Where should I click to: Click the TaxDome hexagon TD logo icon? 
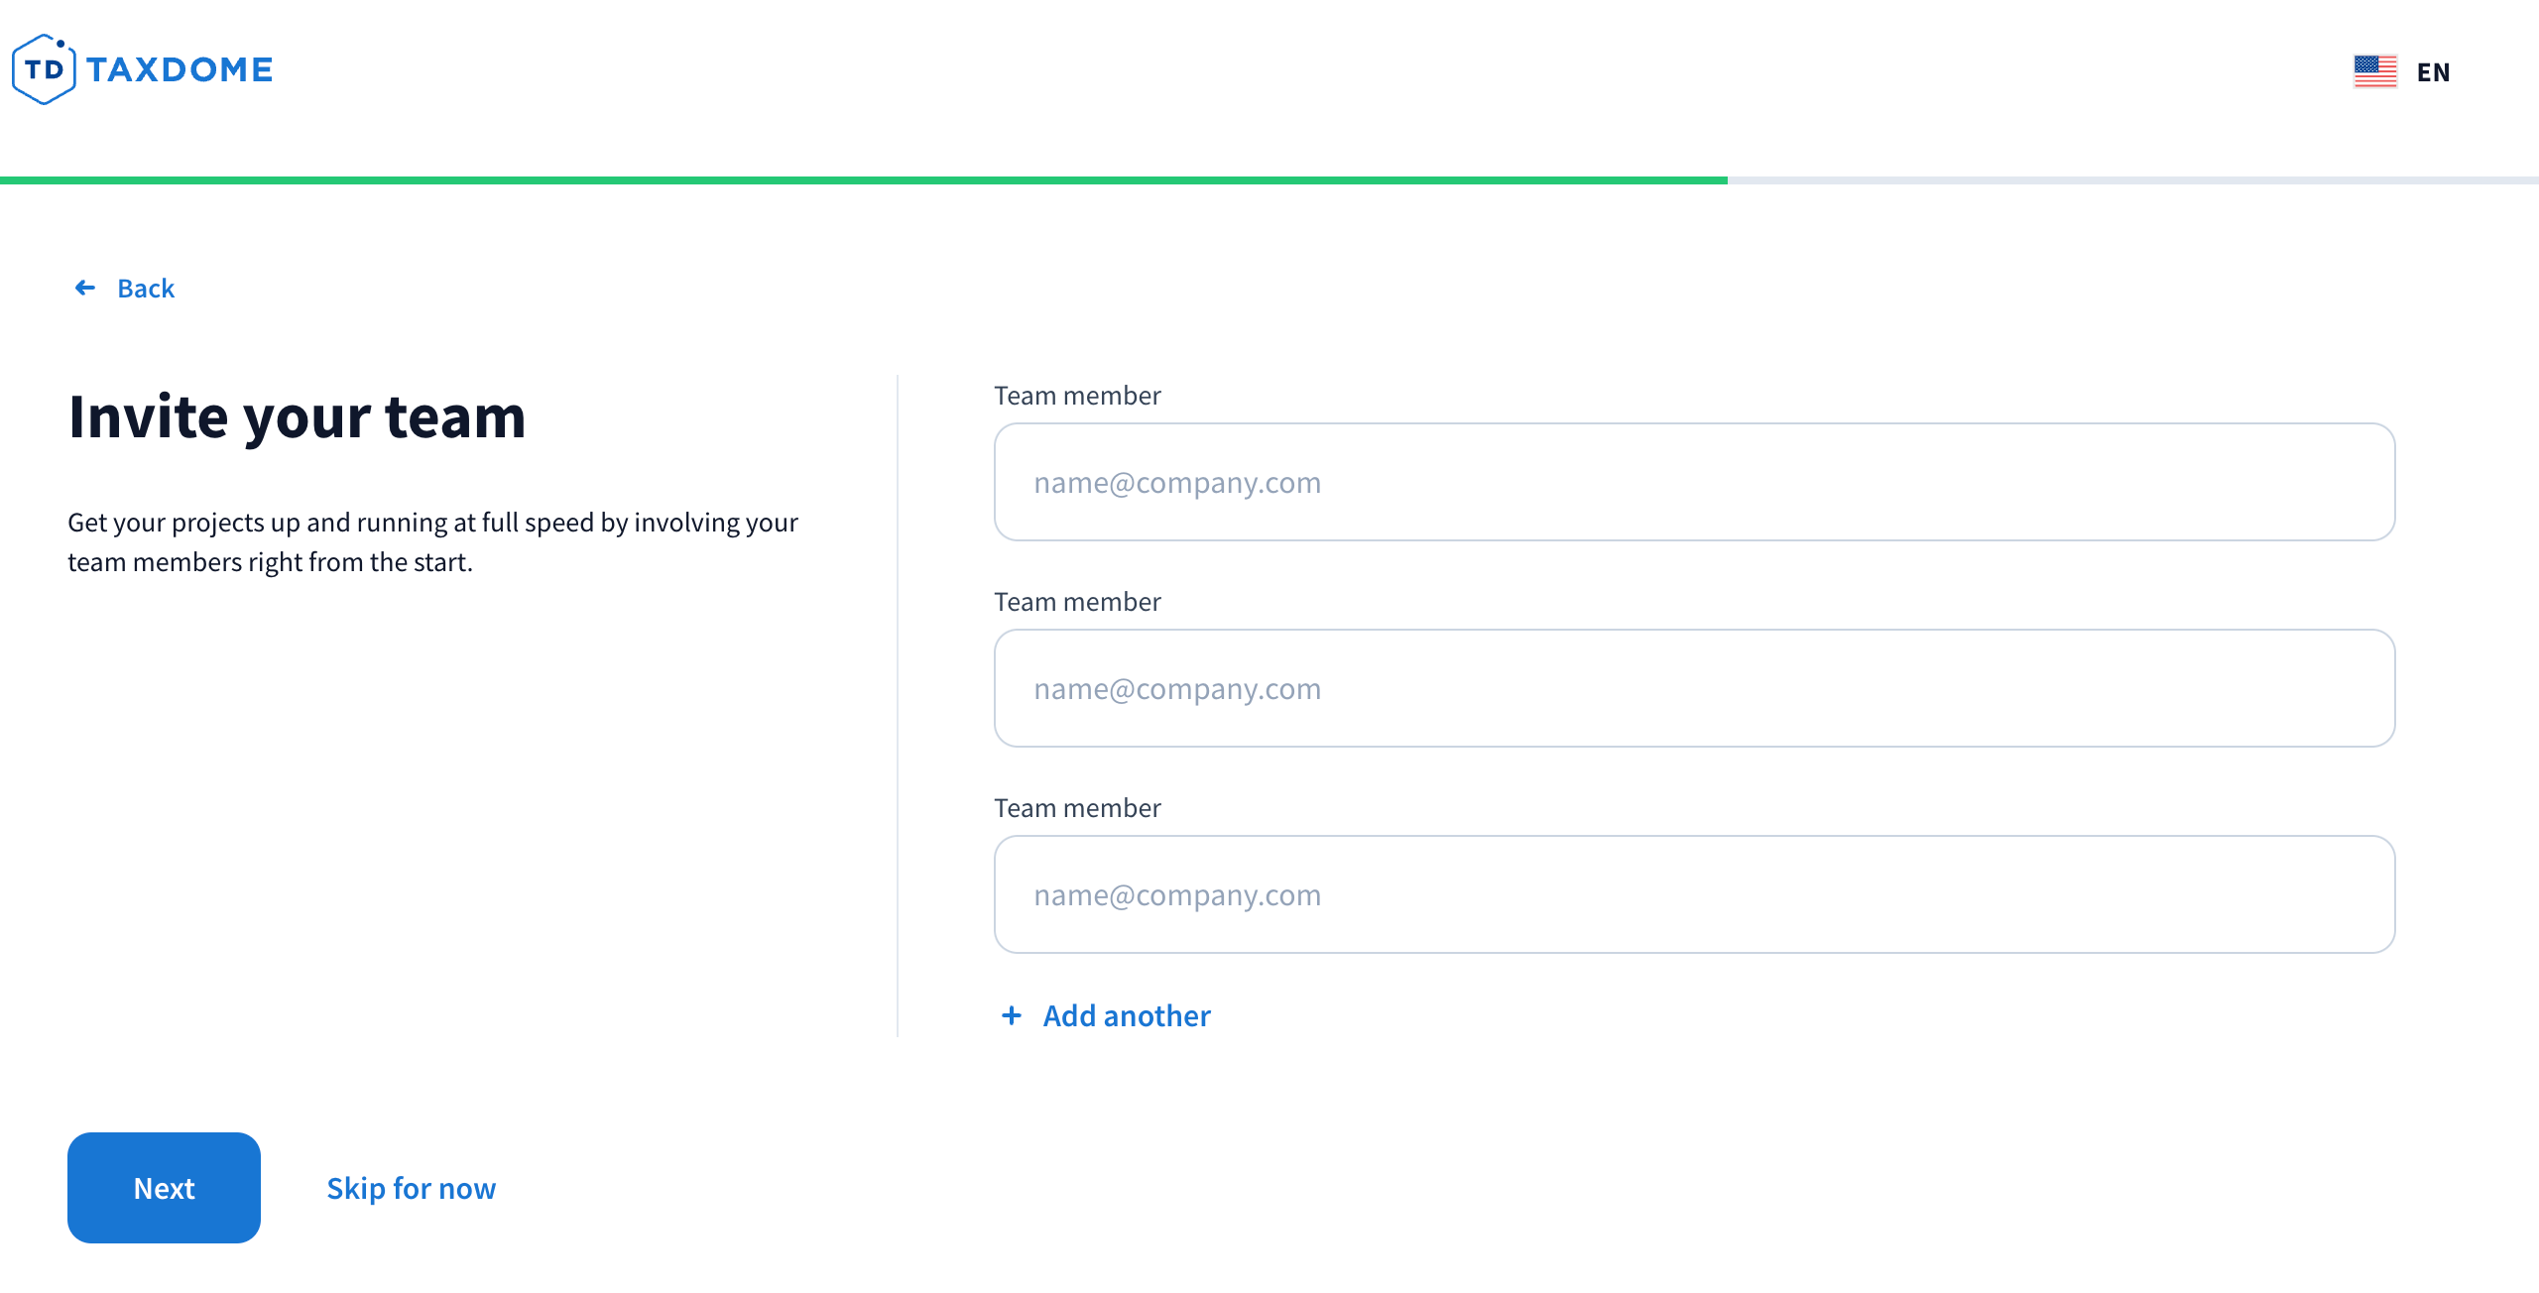pyautogui.click(x=44, y=69)
